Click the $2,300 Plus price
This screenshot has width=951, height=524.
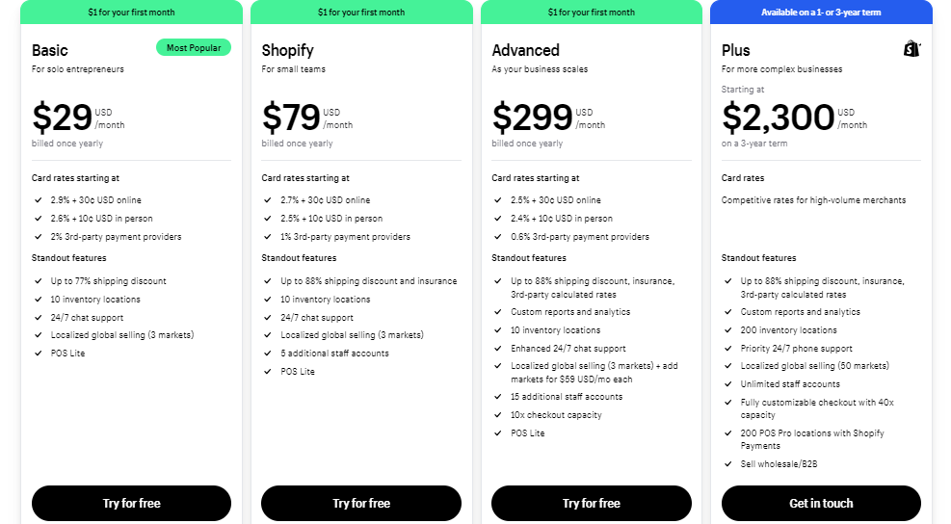(x=779, y=118)
